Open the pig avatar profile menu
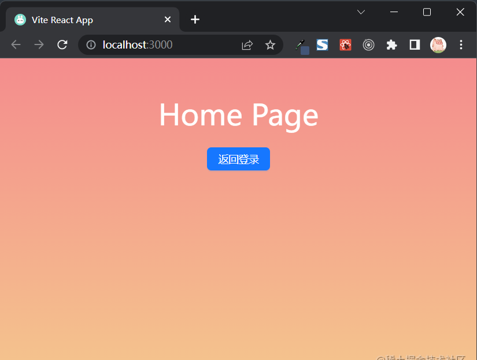The image size is (477, 360). [438, 45]
